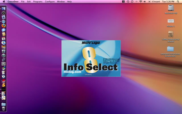This screenshot has height=114, width=182.
Task: Open Dashboard from the dock
Action: pyautogui.click(x=3, y=13)
